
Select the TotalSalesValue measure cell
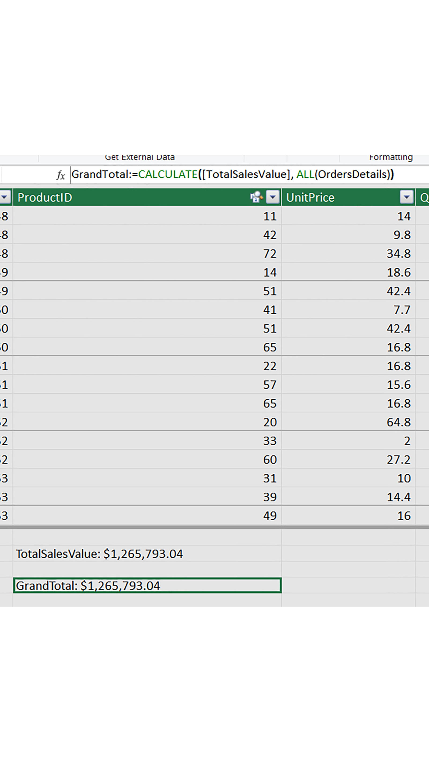[147, 554]
